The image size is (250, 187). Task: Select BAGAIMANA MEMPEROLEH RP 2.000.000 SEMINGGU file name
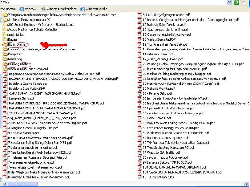pos(63,79)
